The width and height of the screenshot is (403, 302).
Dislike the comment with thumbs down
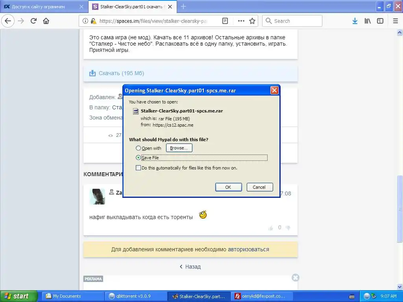click(x=288, y=228)
